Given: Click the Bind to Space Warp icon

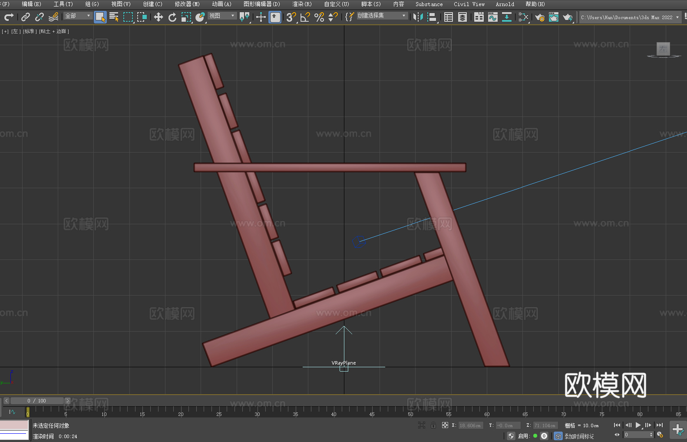Looking at the screenshot, I should pyautogui.click(x=53, y=17).
